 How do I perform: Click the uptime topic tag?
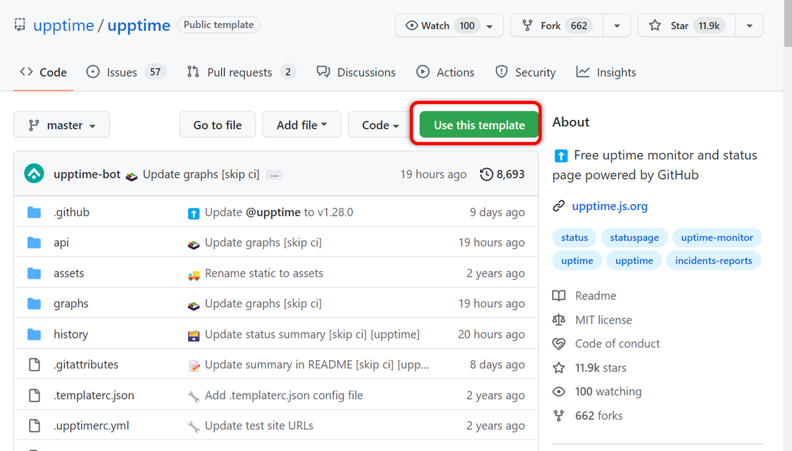(577, 260)
